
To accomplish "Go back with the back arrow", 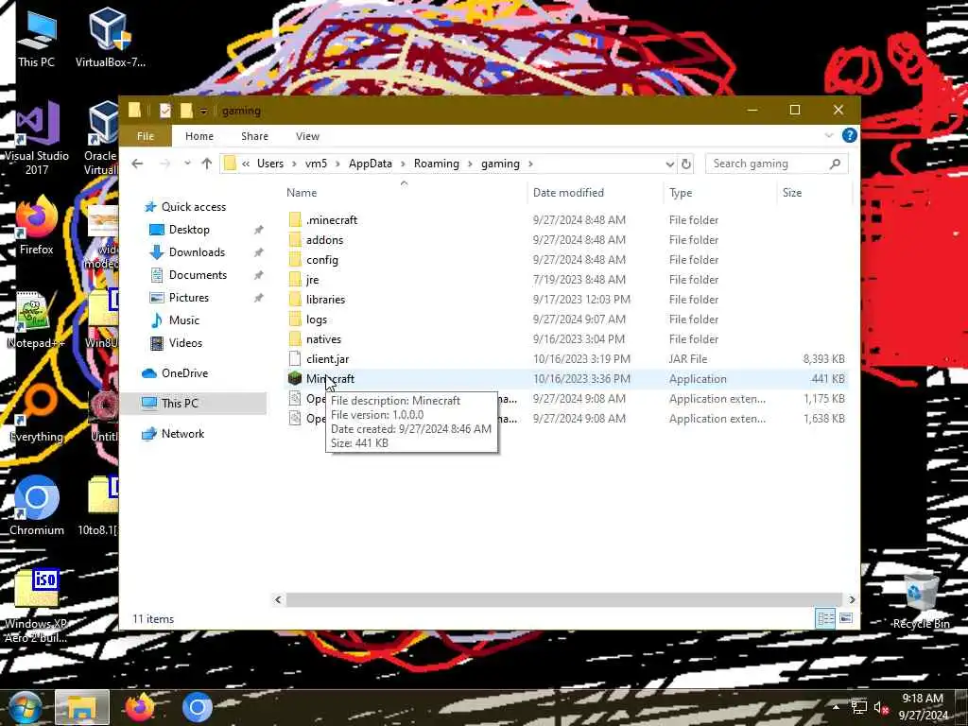I will pos(138,164).
